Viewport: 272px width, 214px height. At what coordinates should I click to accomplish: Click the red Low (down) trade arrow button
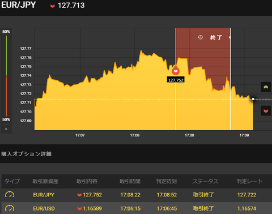coord(266,111)
